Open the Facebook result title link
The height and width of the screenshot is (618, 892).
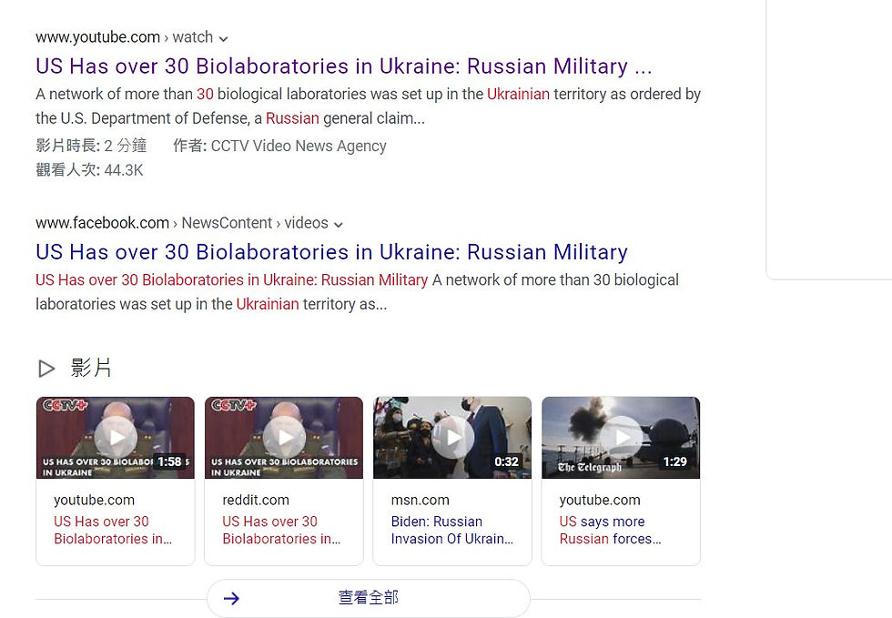click(331, 252)
